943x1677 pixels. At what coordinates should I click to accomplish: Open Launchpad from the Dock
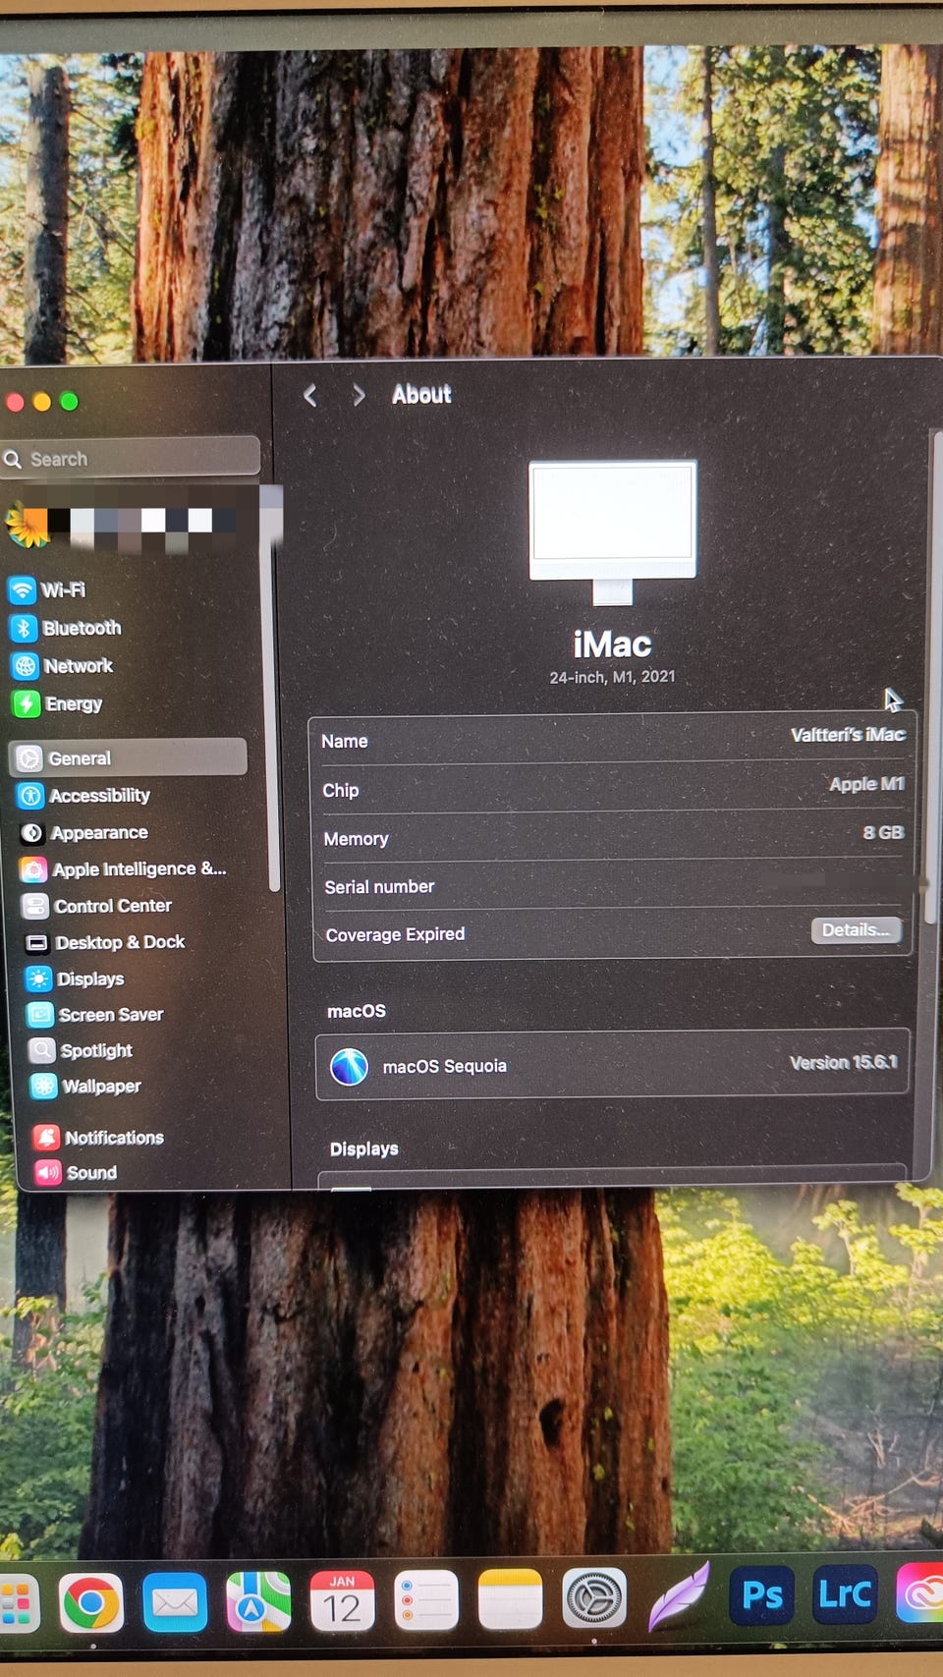pos(18,1604)
